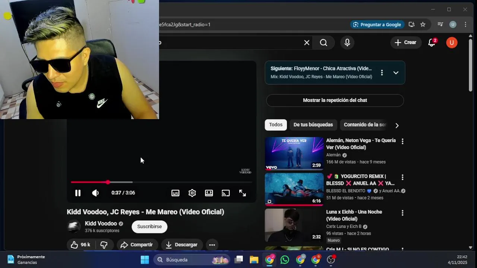Open YouTube notifications bell
Screen dimensions: 477x268
(x=432, y=42)
